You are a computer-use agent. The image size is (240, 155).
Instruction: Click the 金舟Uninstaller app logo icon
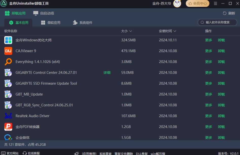coord(4,3)
